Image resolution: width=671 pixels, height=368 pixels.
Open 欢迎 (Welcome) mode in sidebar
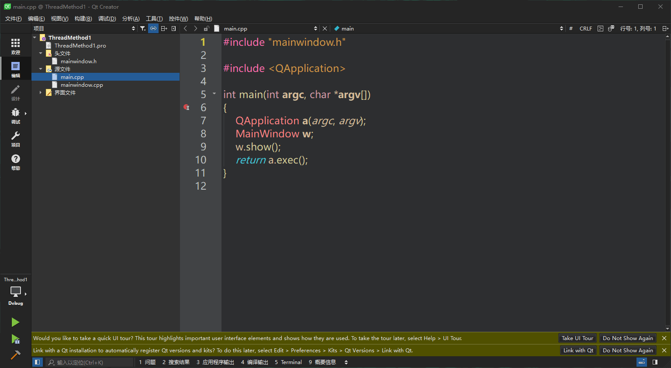[x=16, y=45]
